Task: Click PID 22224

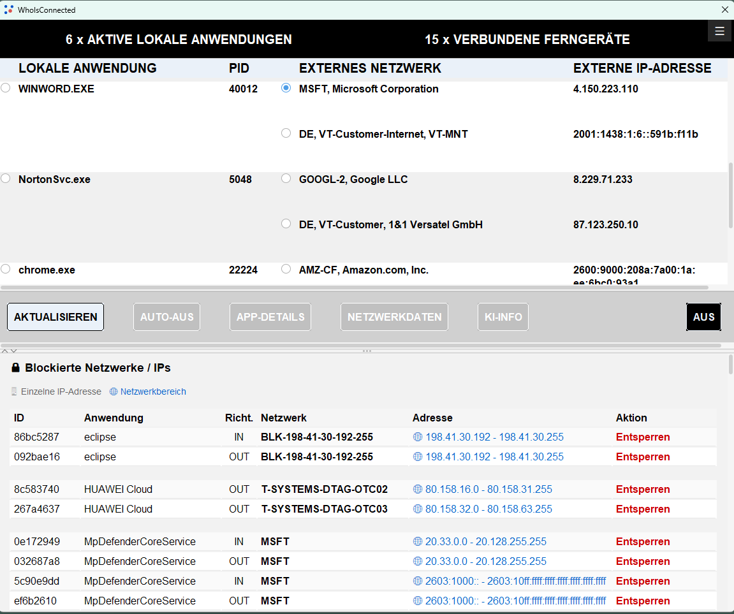Action: (x=243, y=270)
